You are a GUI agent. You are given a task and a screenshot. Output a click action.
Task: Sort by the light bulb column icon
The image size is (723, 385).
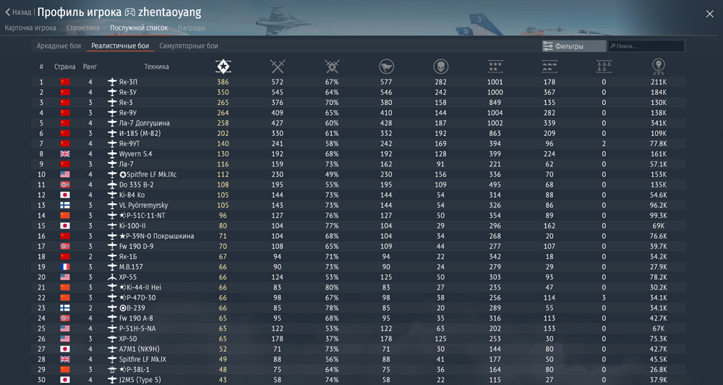[x=658, y=67]
